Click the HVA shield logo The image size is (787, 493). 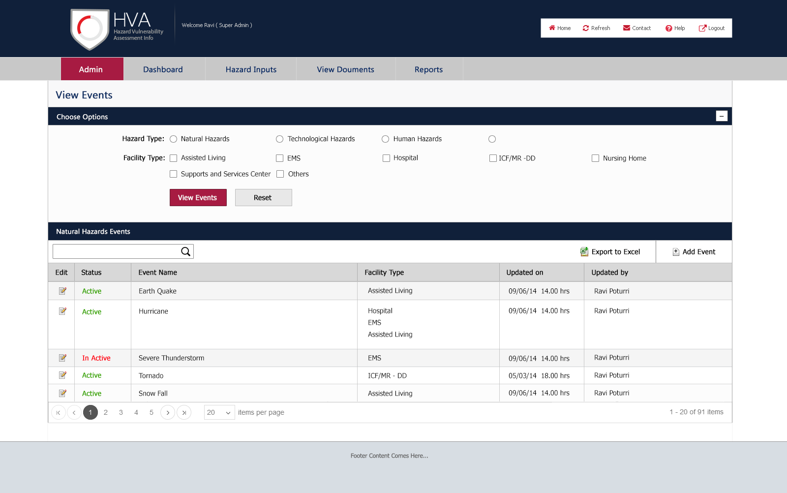90,29
